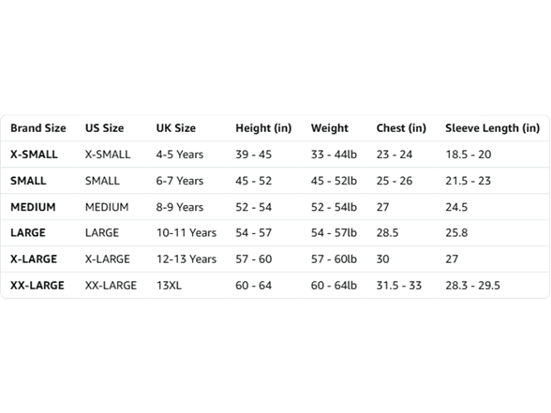
Task: Click the Sleeve Length (in) header
Action: 492,128
